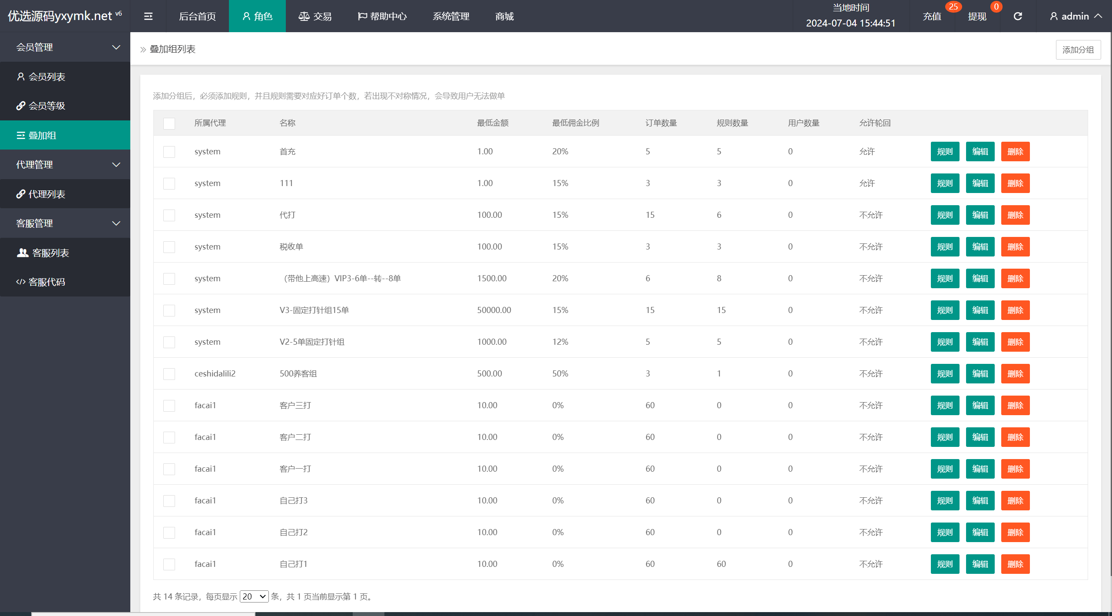This screenshot has width=1112, height=616.
Task: Toggle the select-all checkbox in table header
Action: coord(169,123)
